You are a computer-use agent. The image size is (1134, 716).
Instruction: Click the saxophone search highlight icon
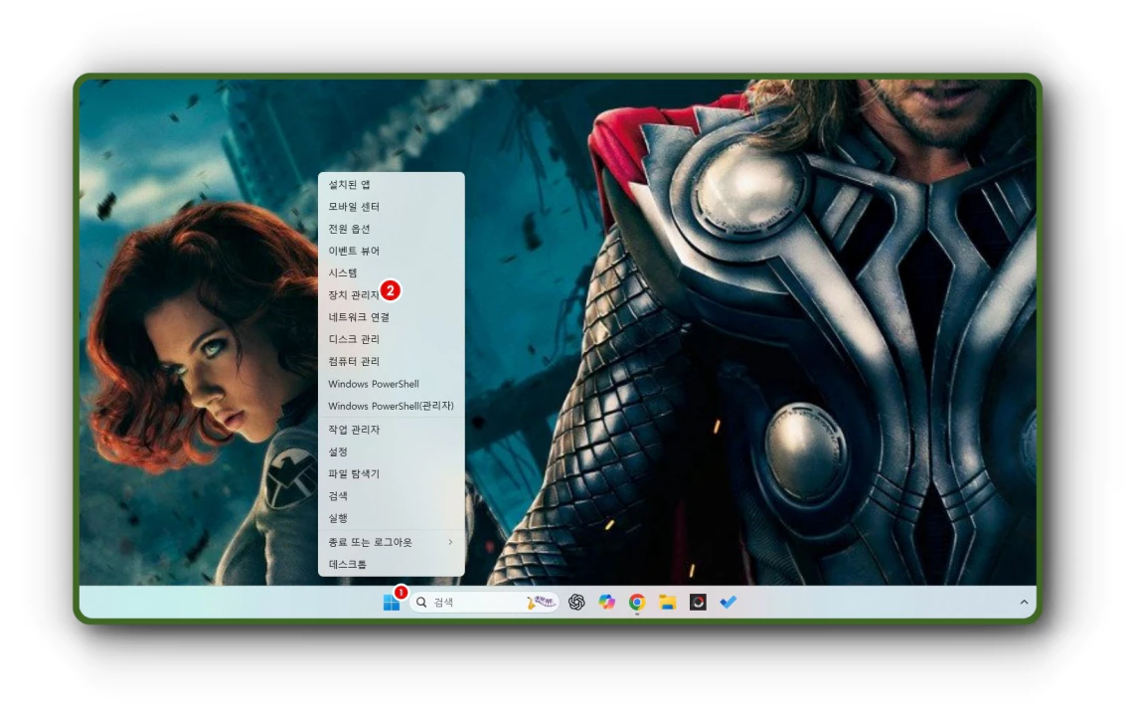tap(541, 603)
